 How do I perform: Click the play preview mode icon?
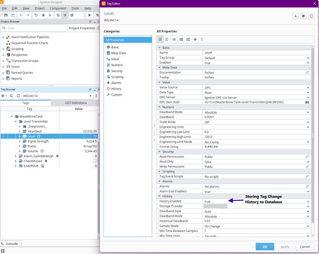pos(90,15)
